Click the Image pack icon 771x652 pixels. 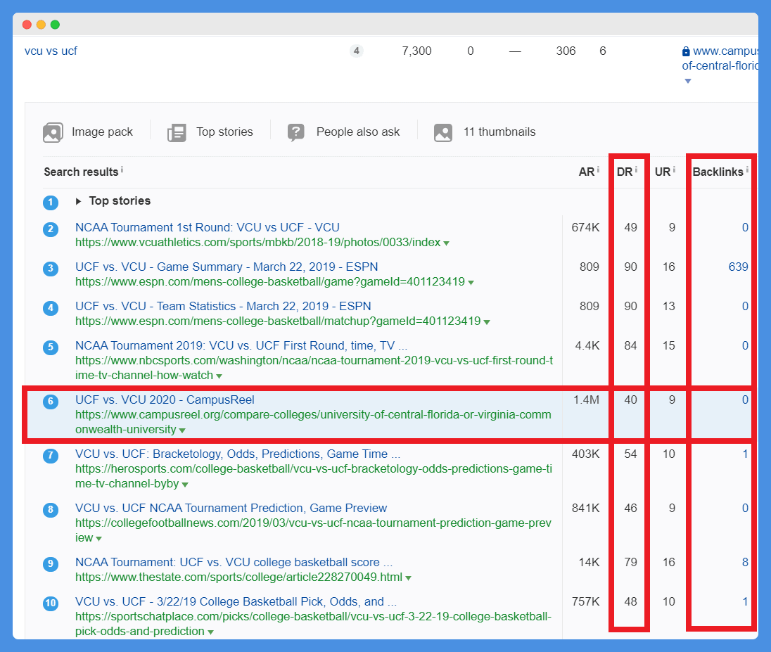coord(53,132)
